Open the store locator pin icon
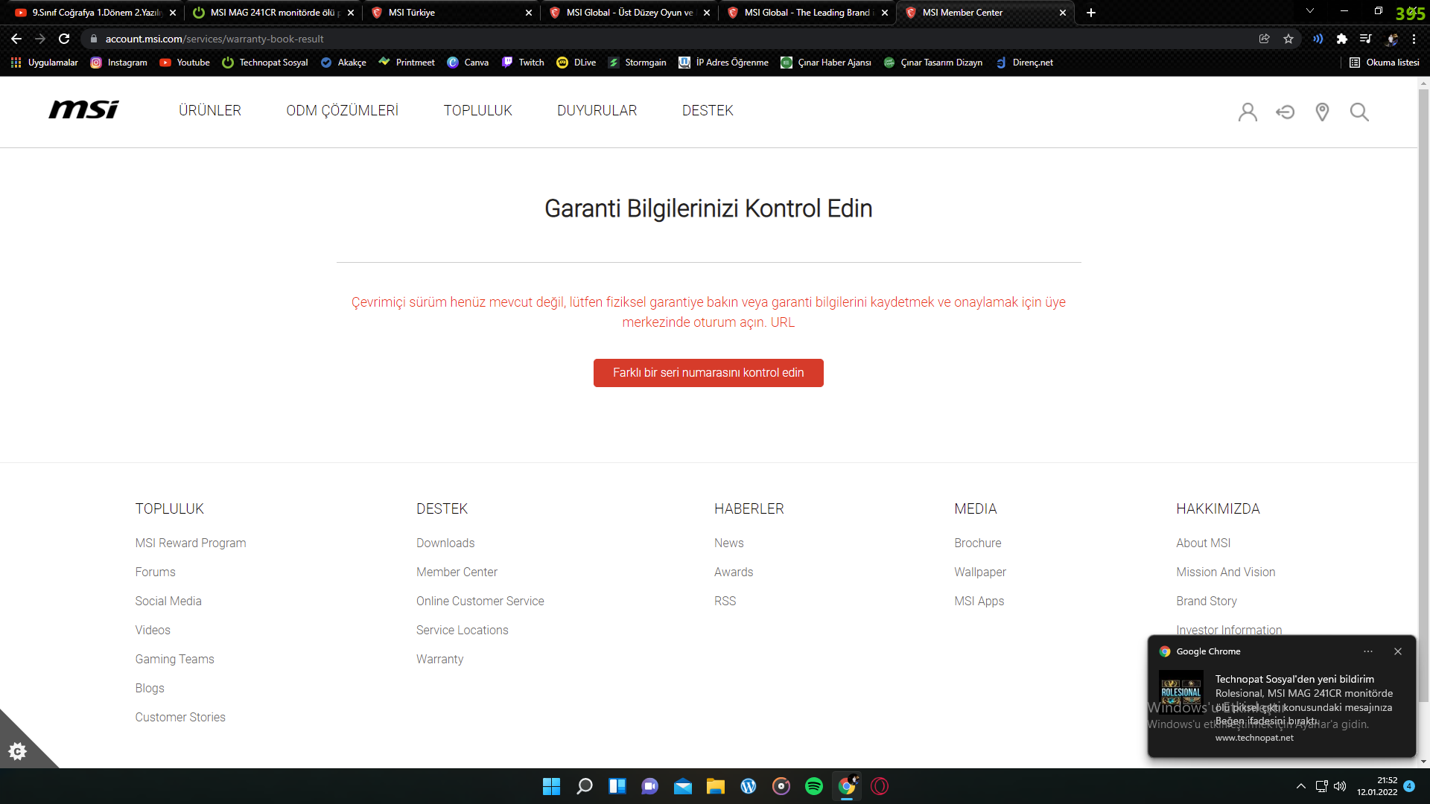Screen dimensions: 1430x804 [x=1322, y=112]
